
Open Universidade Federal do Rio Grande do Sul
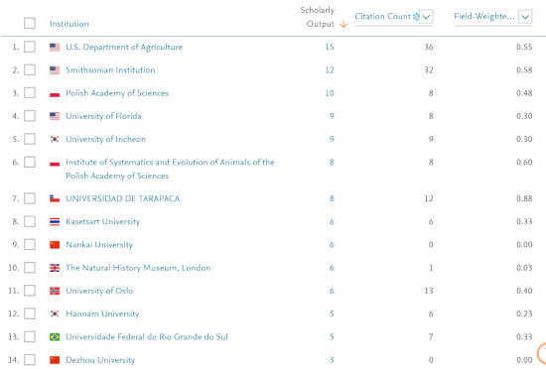coord(147,336)
